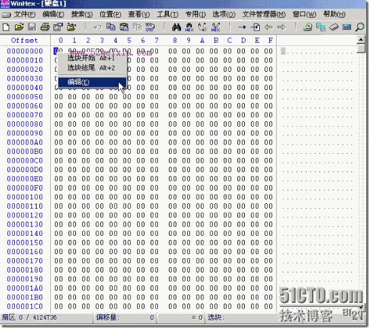The height and width of the screenshot is (328, 369).
Task: Click offset row 00000050
Action: tap(24, 97)
